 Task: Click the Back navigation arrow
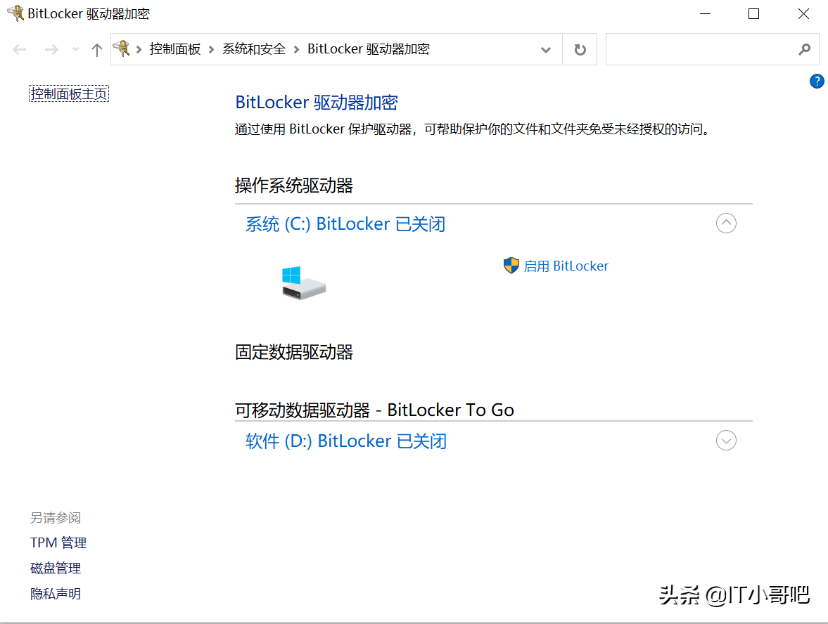20,50
